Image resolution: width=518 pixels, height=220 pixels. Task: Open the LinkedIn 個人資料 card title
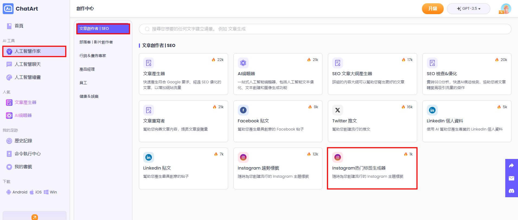click(x=445, y=121)
